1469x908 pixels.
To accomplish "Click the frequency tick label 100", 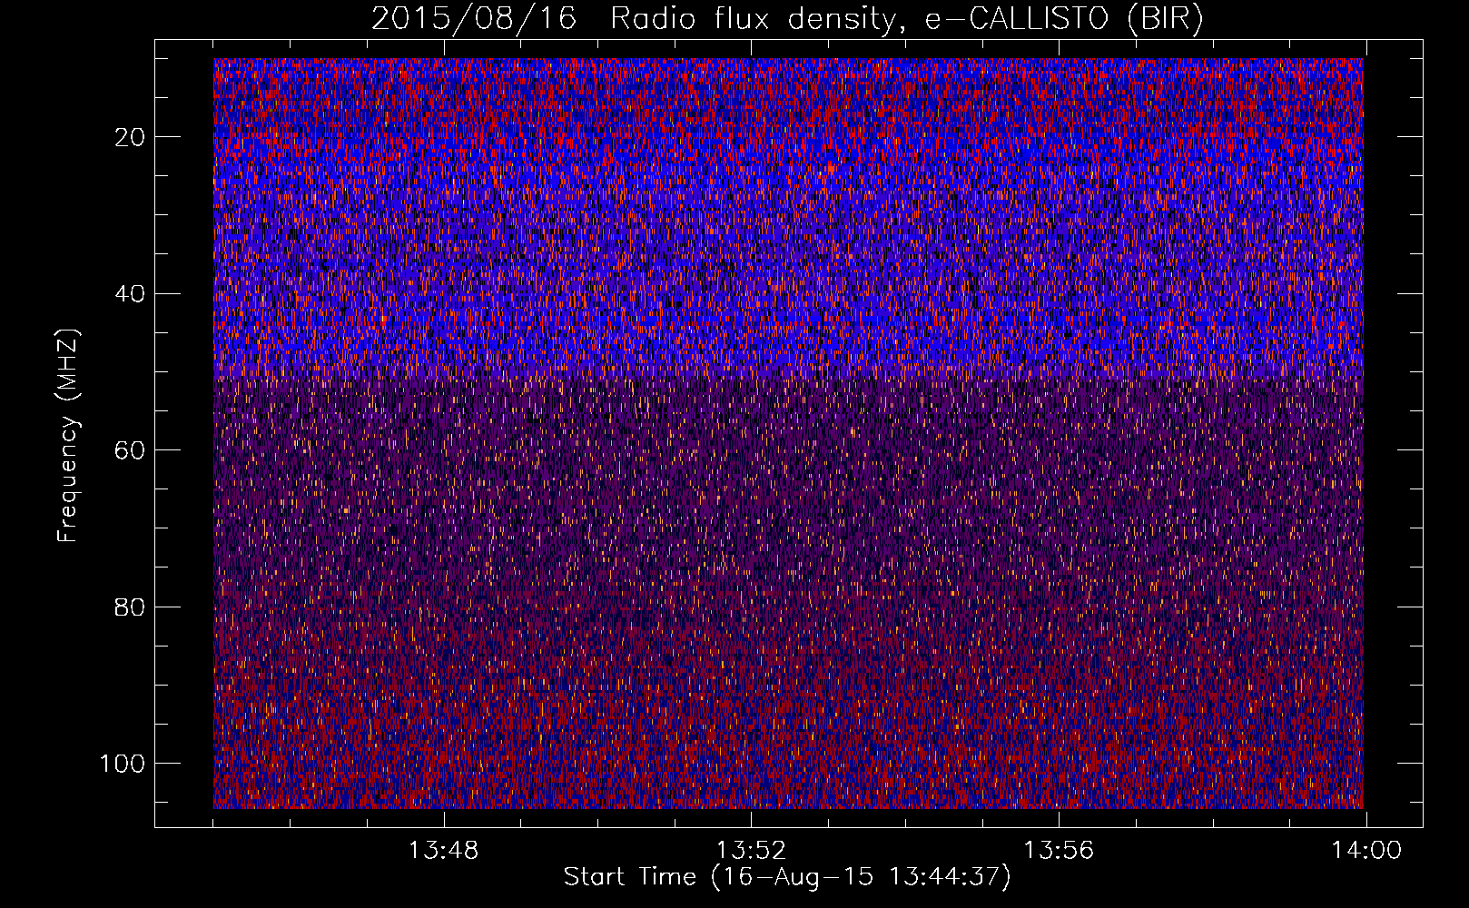I will pyautogui.click(x=123, y=764).
